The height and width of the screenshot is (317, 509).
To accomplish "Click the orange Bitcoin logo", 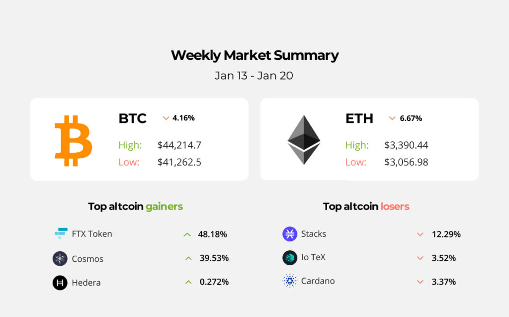I will [73, 141].
